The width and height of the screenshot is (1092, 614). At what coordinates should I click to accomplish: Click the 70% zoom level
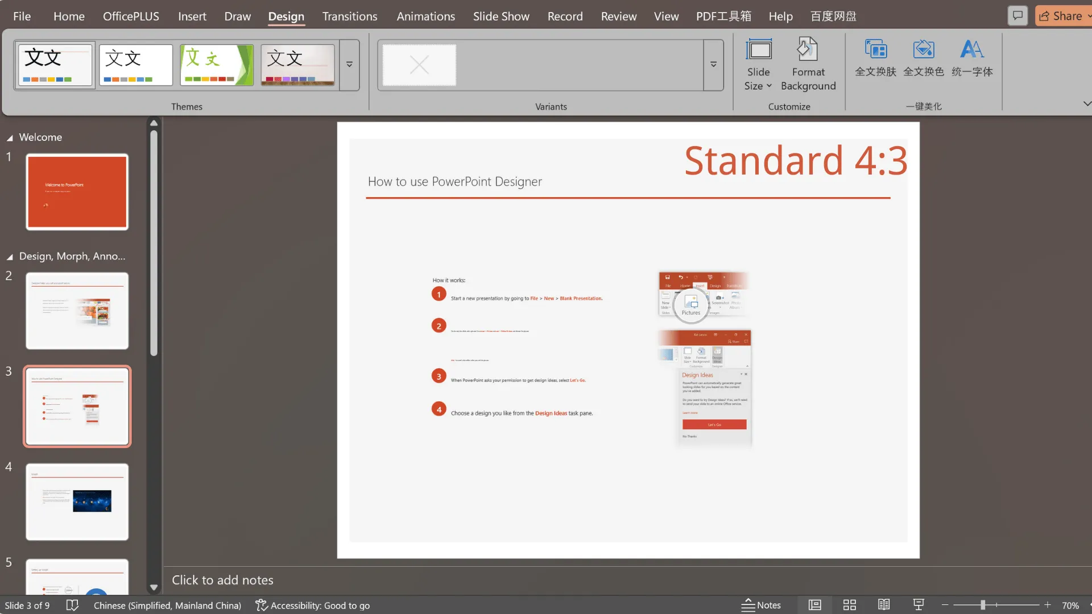pos(1070,605)
